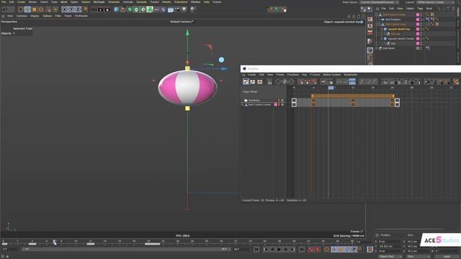Image resolution: width=461 pixels, height=259 pixels.
Task: Select middle keyframe on Summary track
Action: [x=353, y=101]
